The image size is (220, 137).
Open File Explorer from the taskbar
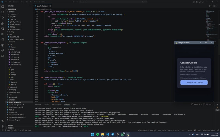coord(103,135)
